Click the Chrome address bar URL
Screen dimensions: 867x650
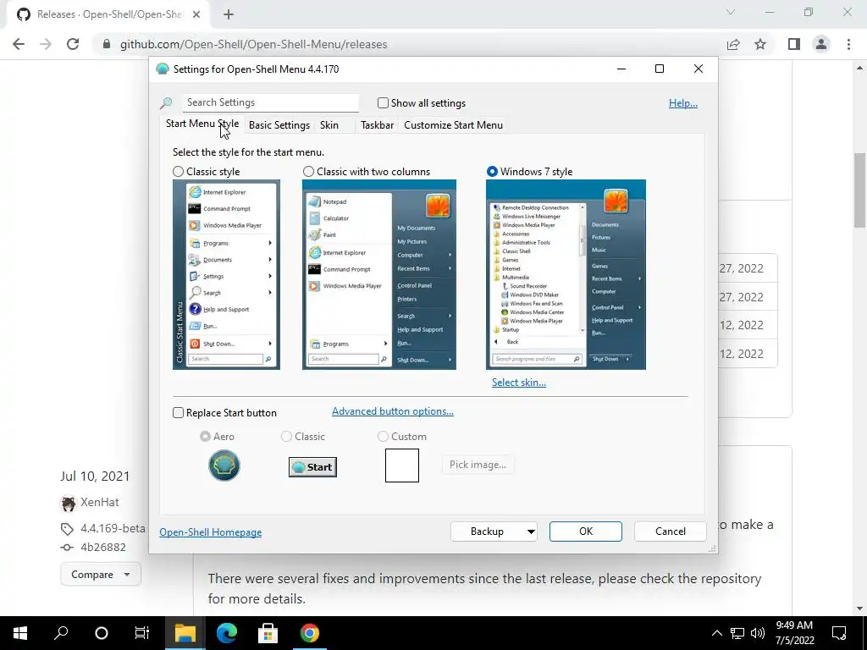click(253, 44)
